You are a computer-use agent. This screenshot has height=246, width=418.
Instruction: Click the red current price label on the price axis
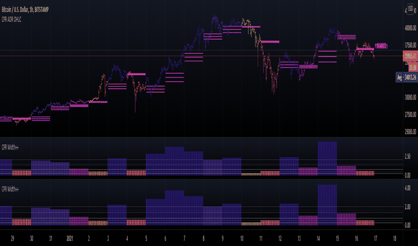click(x=410, y=56)
